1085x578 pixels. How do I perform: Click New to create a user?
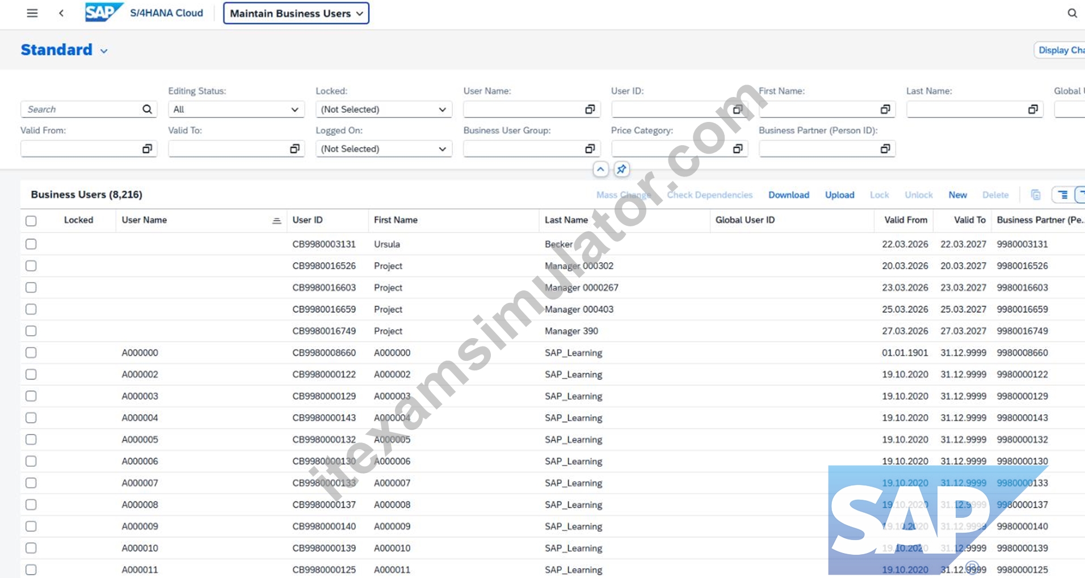pyautogui.click(x=958, y=195)
